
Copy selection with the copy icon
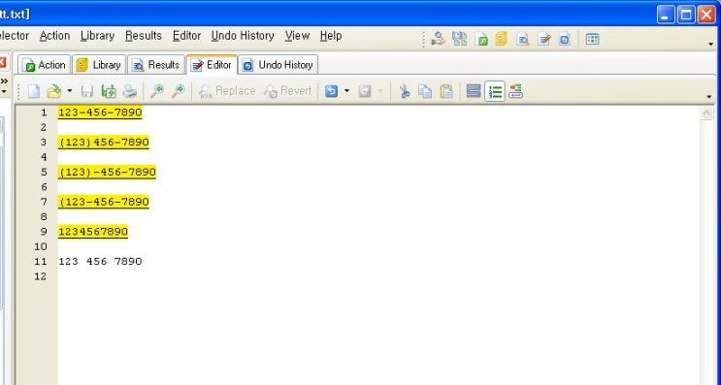pos(425,91)
